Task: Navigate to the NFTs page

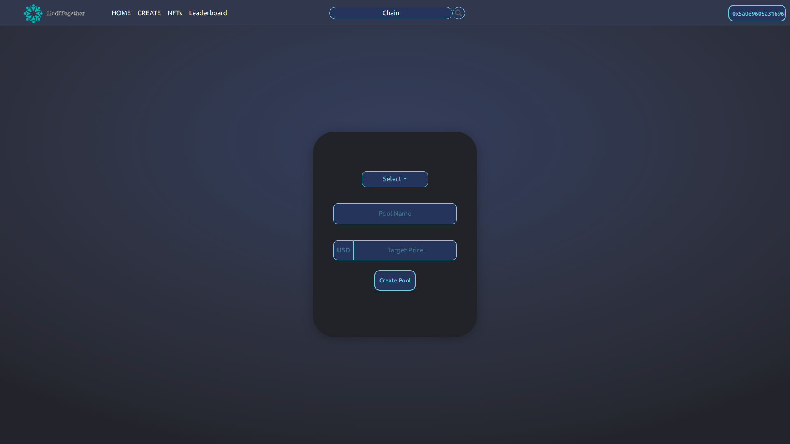Action: (175, 13)
